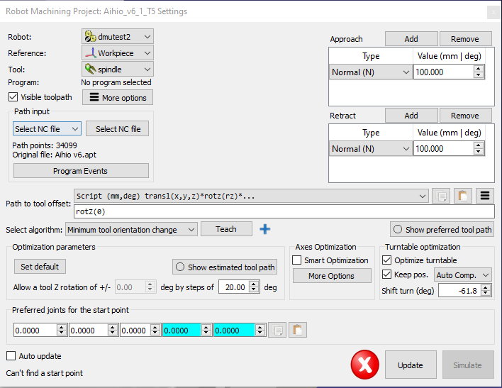Open the Robot dmutest2 dropdown
This screenshot has height=388, width=502.
[x=118, y=36]
